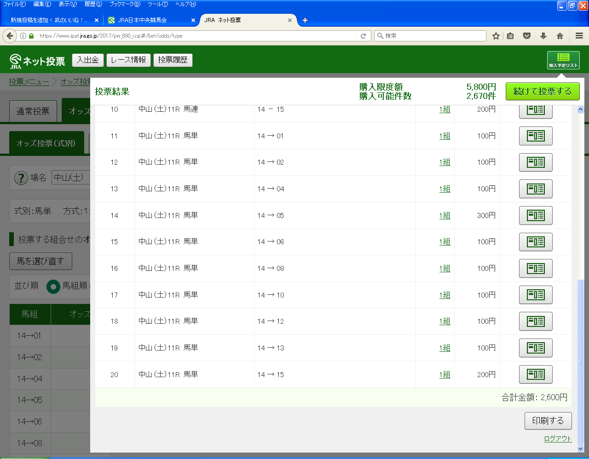
Task: Open the ブックマーク(B) menu
Action: coord(125,4)
